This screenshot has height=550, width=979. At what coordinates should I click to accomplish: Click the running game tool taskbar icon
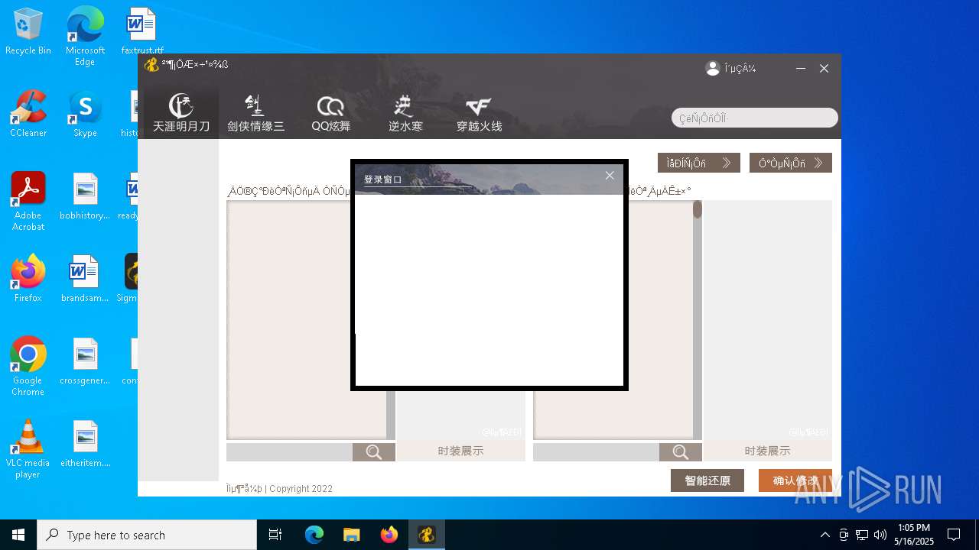[427, 535]
